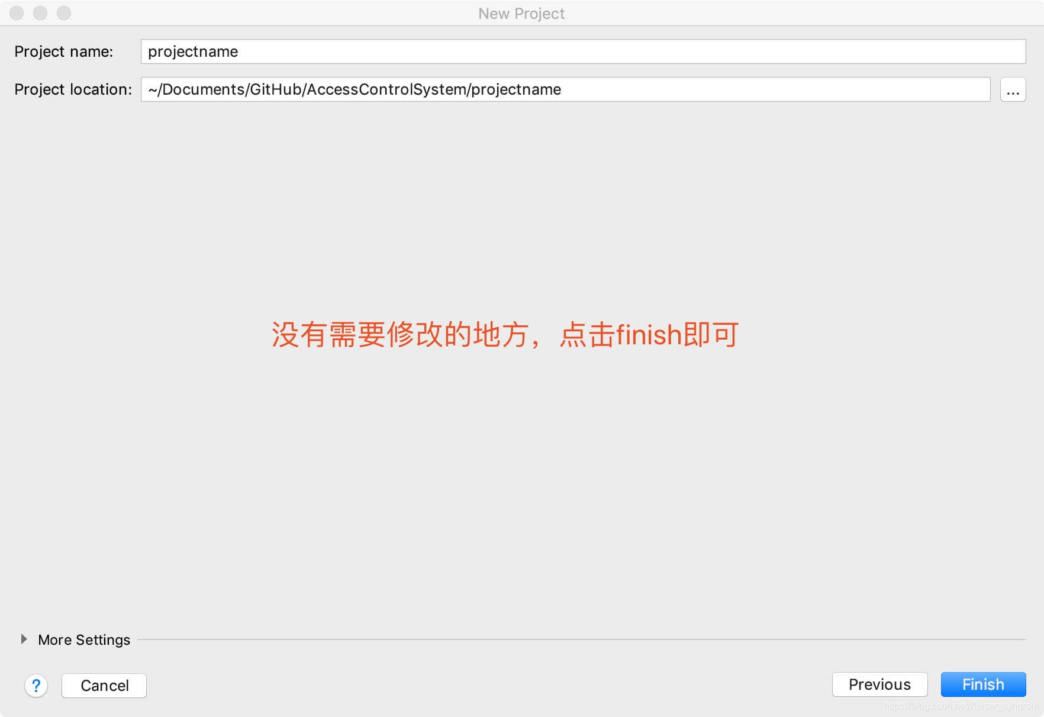Click the Finish button
The height and width of the screenshot is (717, 1044).
[x=983, y=684]
